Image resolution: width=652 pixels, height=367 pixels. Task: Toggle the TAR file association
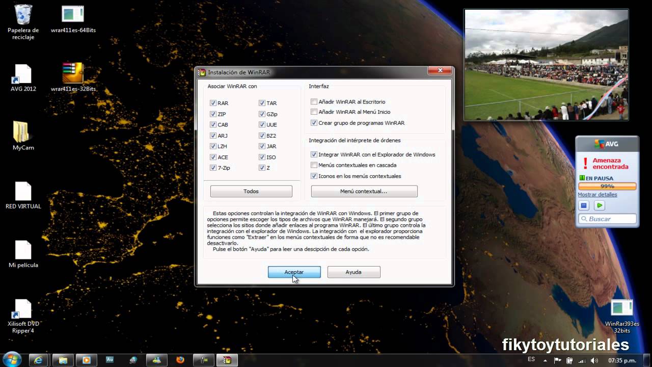point(262,103)
